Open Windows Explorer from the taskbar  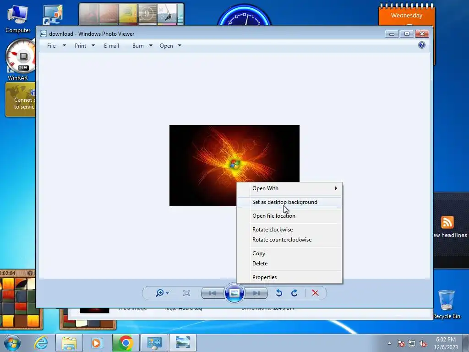tap(69, 343)
